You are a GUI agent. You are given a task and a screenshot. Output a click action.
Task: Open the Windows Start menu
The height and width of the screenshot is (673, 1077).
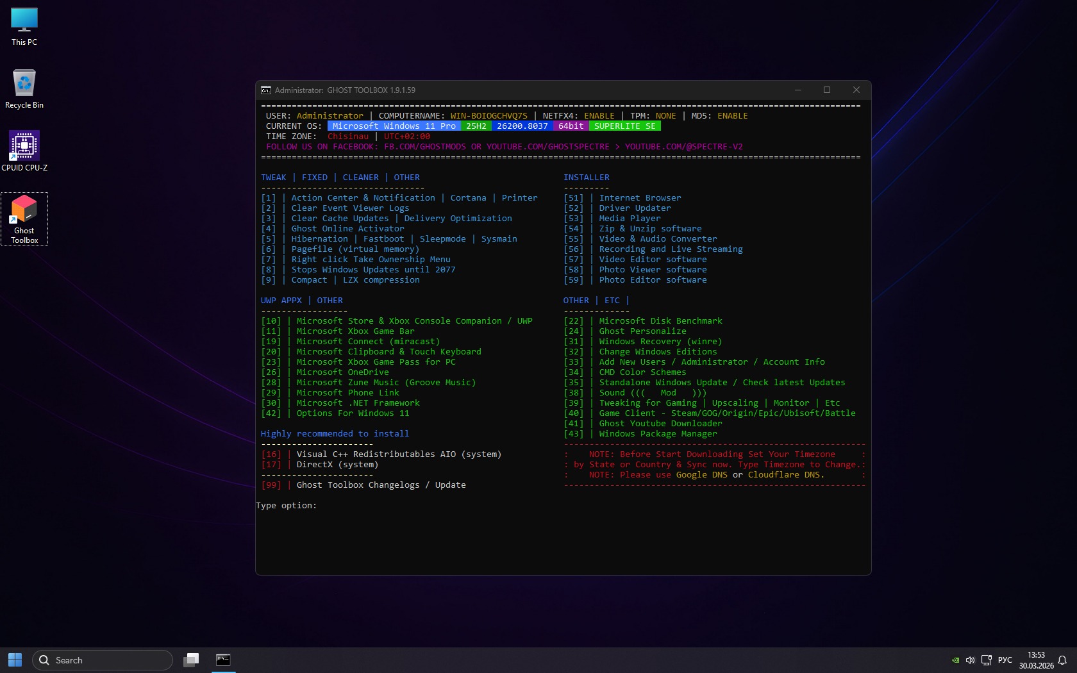(x=15, y=660)
